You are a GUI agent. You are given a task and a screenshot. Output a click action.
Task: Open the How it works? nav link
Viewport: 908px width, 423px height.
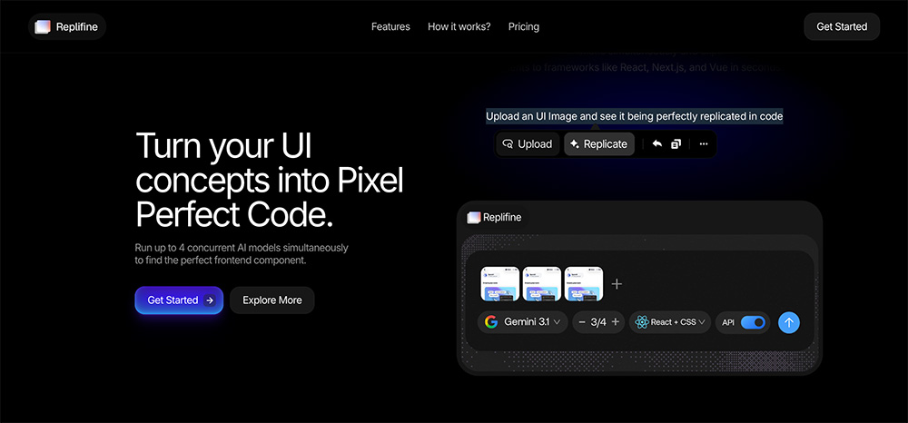(x=459, y=26)
